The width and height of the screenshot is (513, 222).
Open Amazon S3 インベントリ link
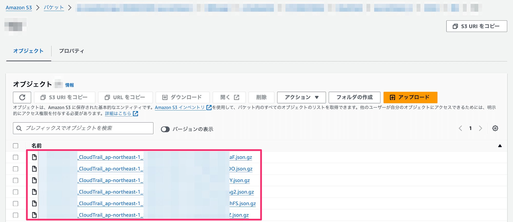click(180, 107)
